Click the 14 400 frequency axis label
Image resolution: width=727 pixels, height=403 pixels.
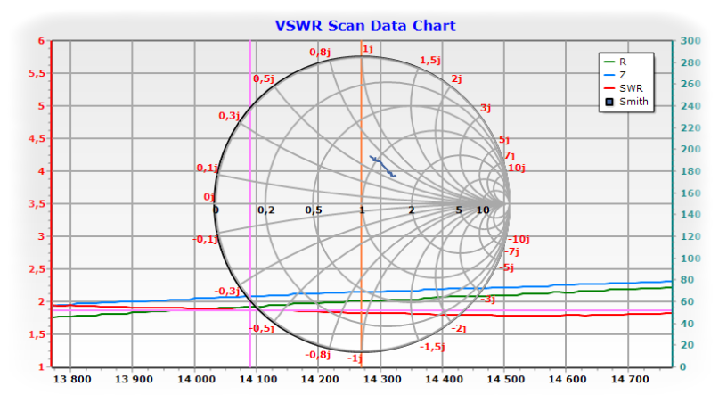[444, 379]
